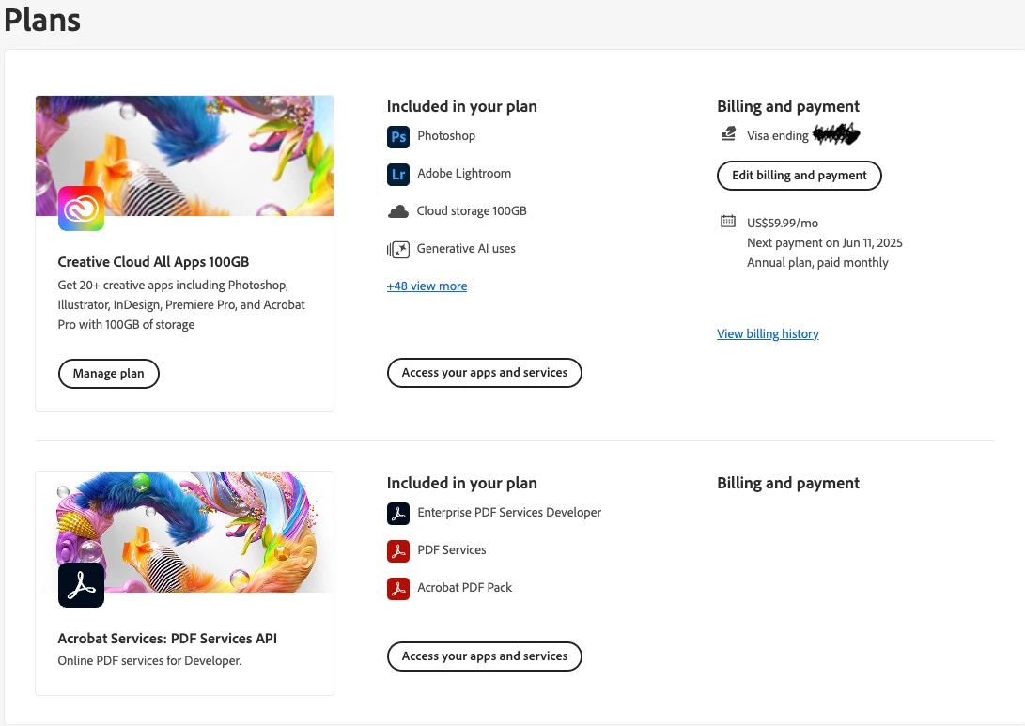Click the Get 20+ creative apps description

[181, 304]
